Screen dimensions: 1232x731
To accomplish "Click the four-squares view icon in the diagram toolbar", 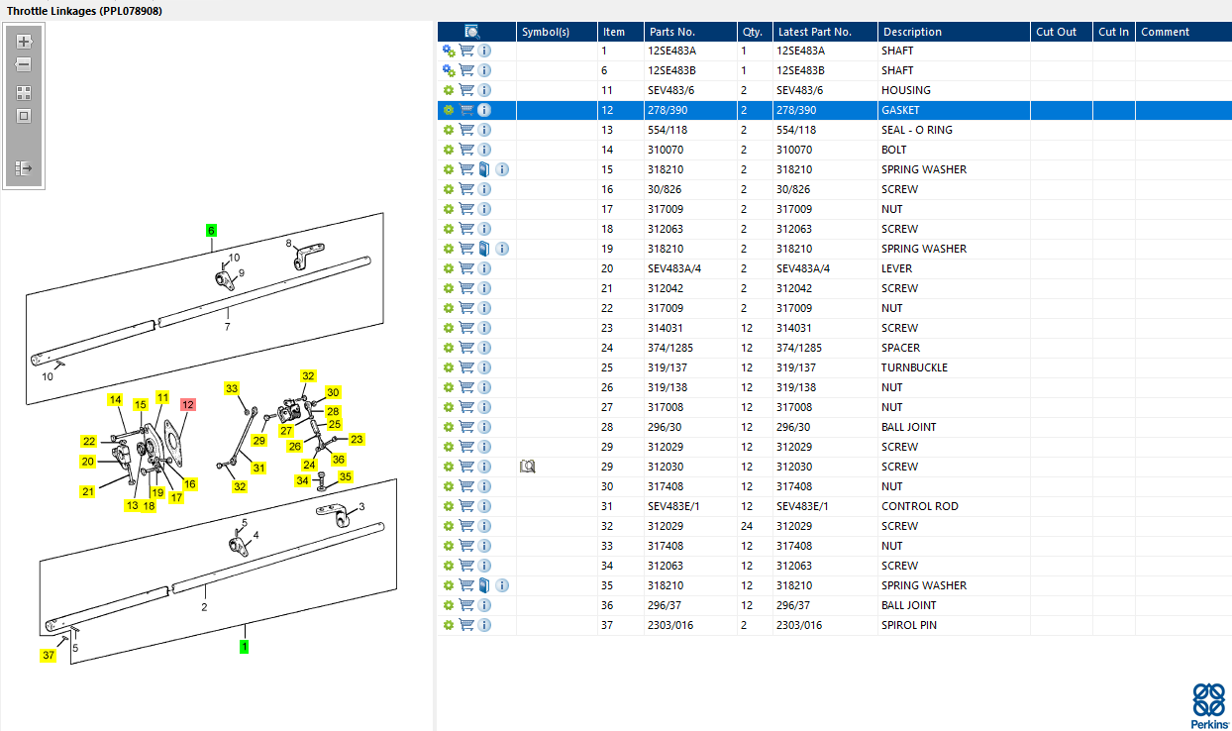I will [x=24, y=93].
